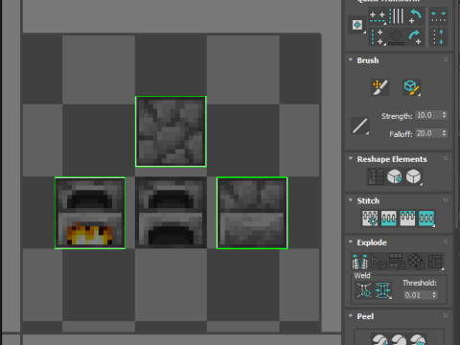Click the Stitch to Target icon
This screenshot has height=345, width=460.
coord(370,218)
